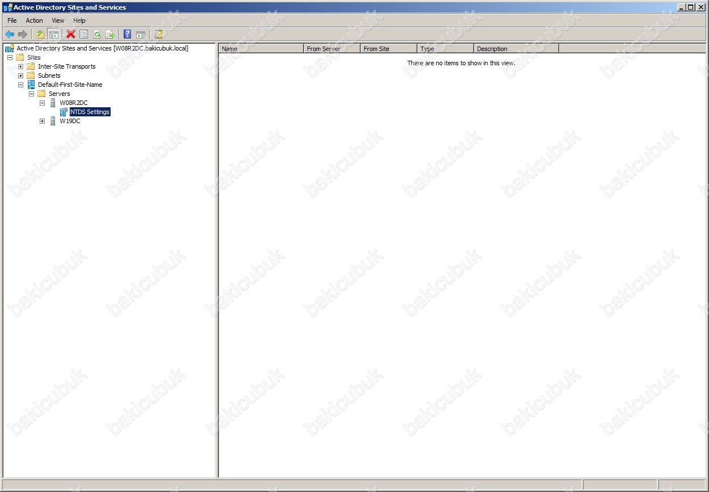The width and height of the screenshot is (709, 492).
Task: Click the Export List toolbar icon
Action: pos(110,35)
